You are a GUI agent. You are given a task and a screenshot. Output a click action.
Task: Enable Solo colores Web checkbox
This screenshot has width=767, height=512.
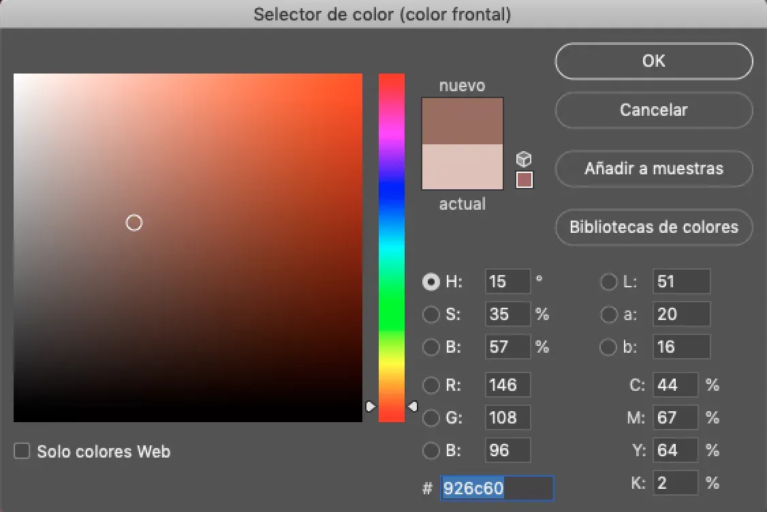click(22, 451)
